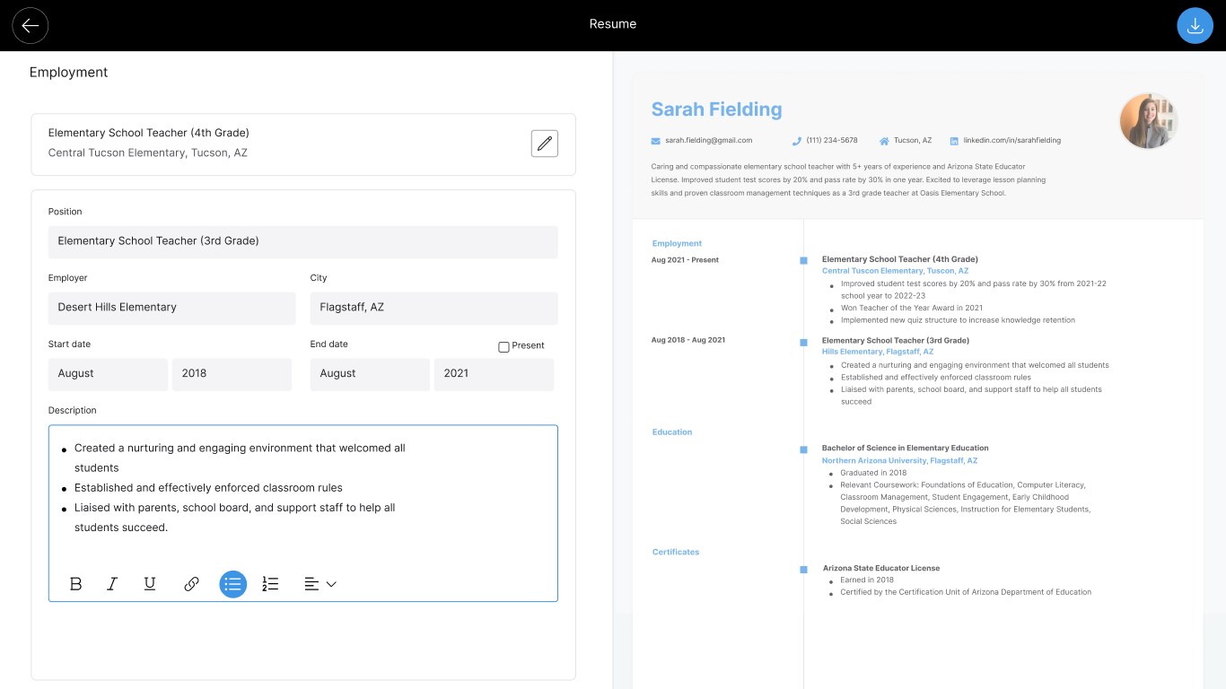Underline text with the U icon

150,584
